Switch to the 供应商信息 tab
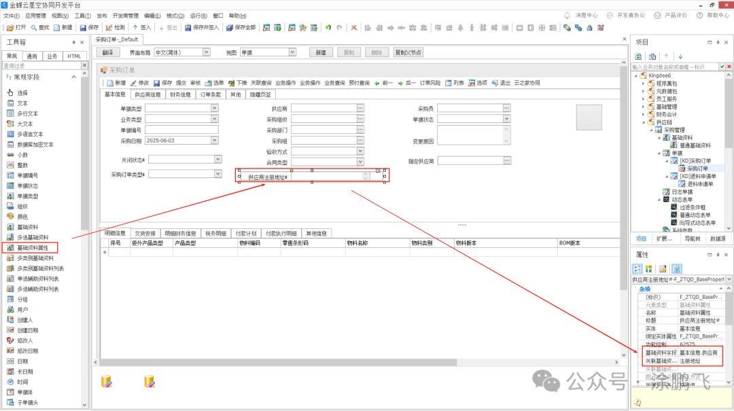The width and height of the screenshot is (734, 411). click(147, 95)
